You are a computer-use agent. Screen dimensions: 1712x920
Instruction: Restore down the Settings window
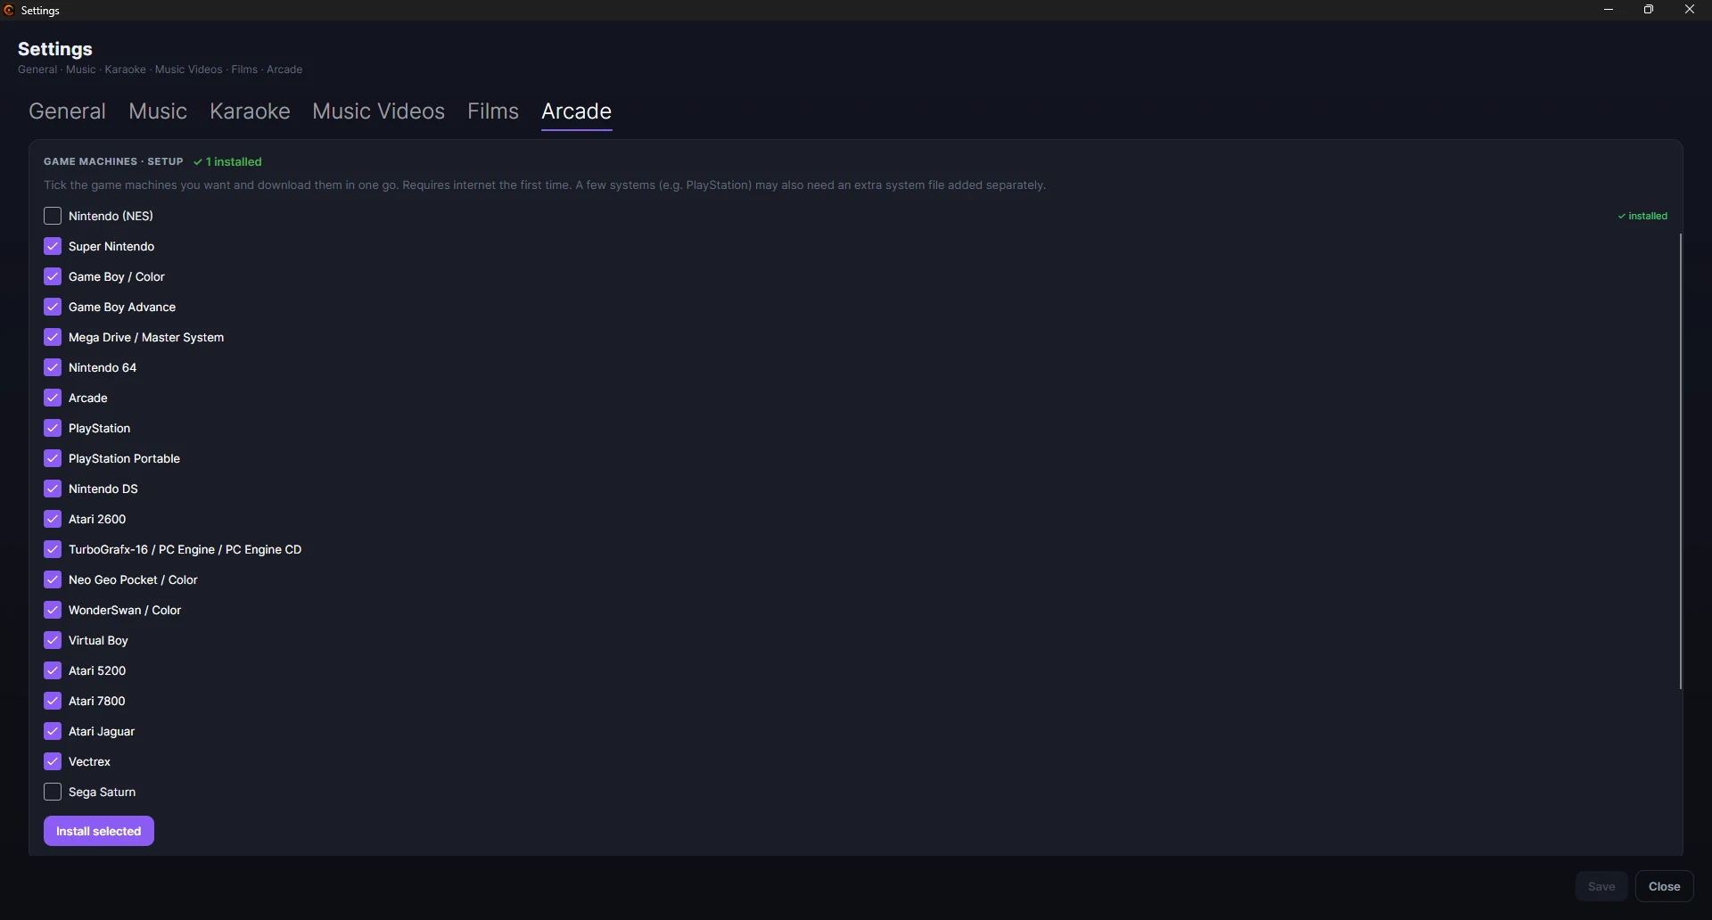pos(1650,10)
